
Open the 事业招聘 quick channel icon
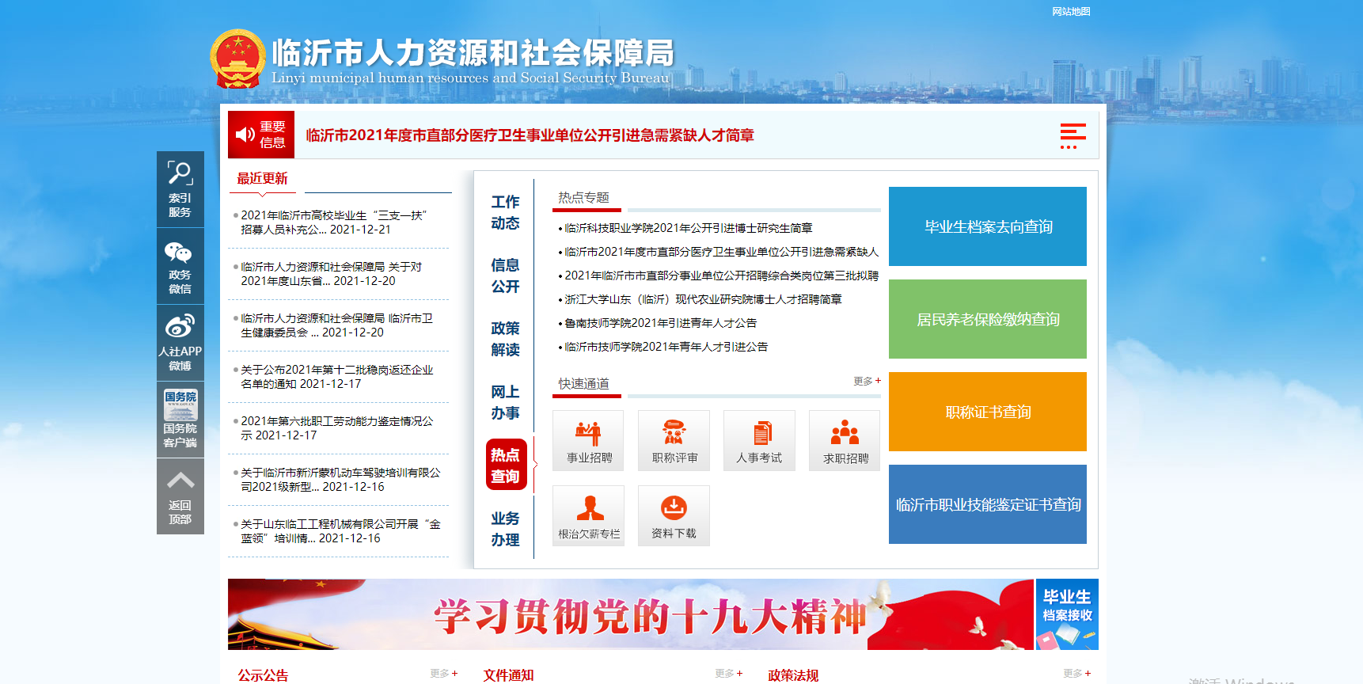[x=588, y=441]
